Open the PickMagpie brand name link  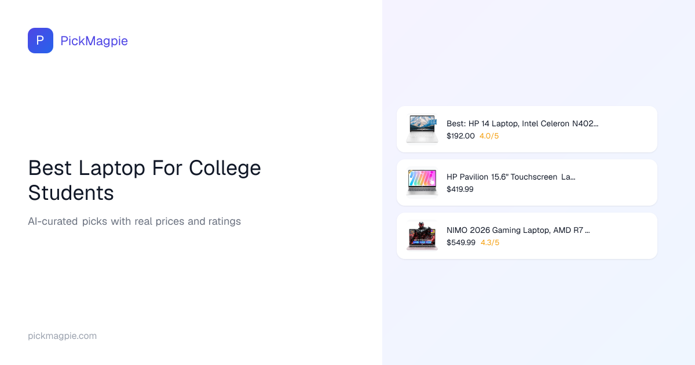[94, 41]
